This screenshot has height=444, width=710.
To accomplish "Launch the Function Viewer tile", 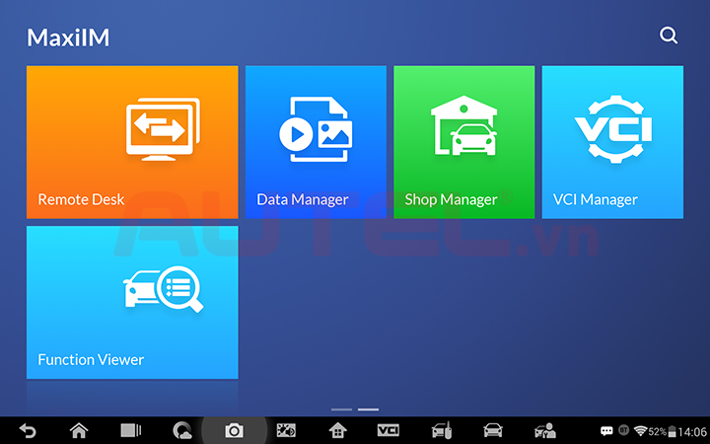I will pos(132,302).
